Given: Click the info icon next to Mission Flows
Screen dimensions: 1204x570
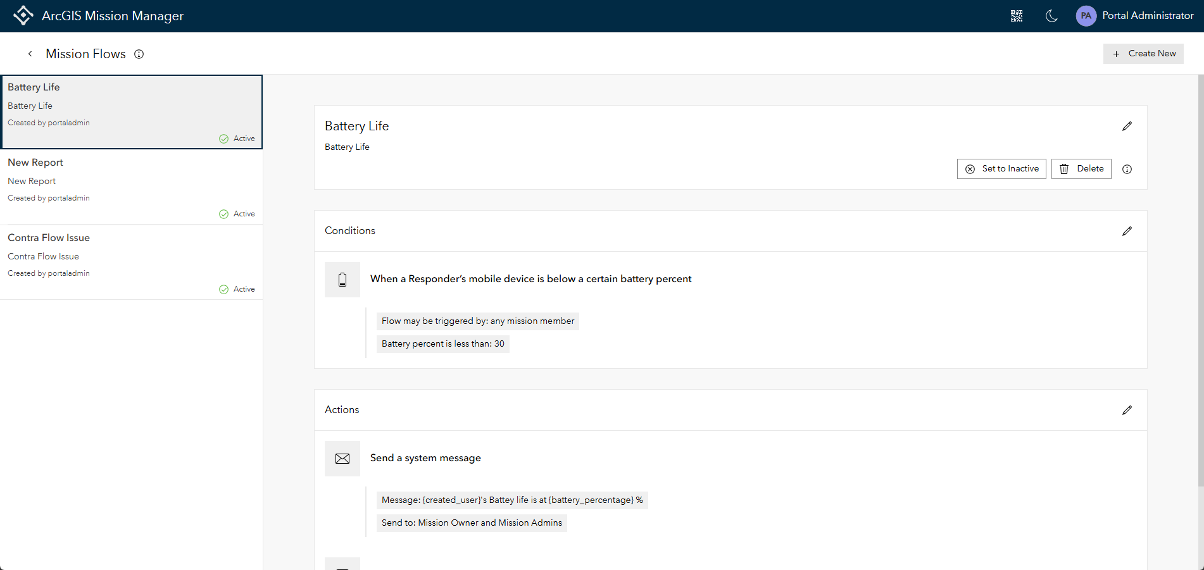Looking at the screenshot, I should tap(139, 54).
